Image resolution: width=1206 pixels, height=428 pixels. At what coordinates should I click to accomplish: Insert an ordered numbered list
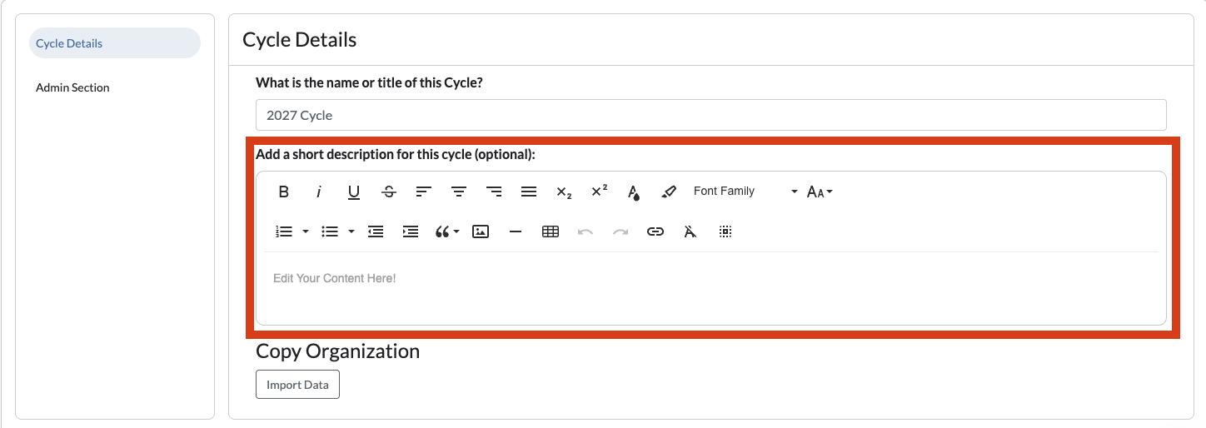[x=284, y=231]
